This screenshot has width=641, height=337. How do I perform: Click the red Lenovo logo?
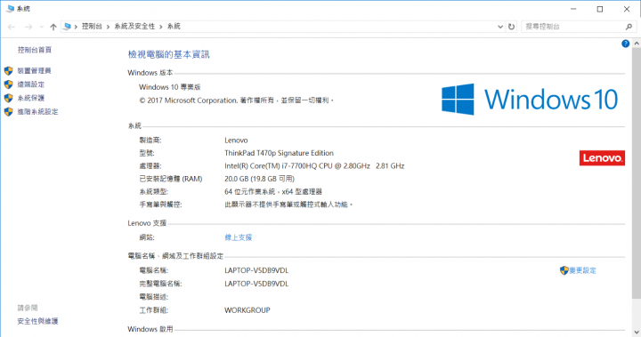(602, 158)
